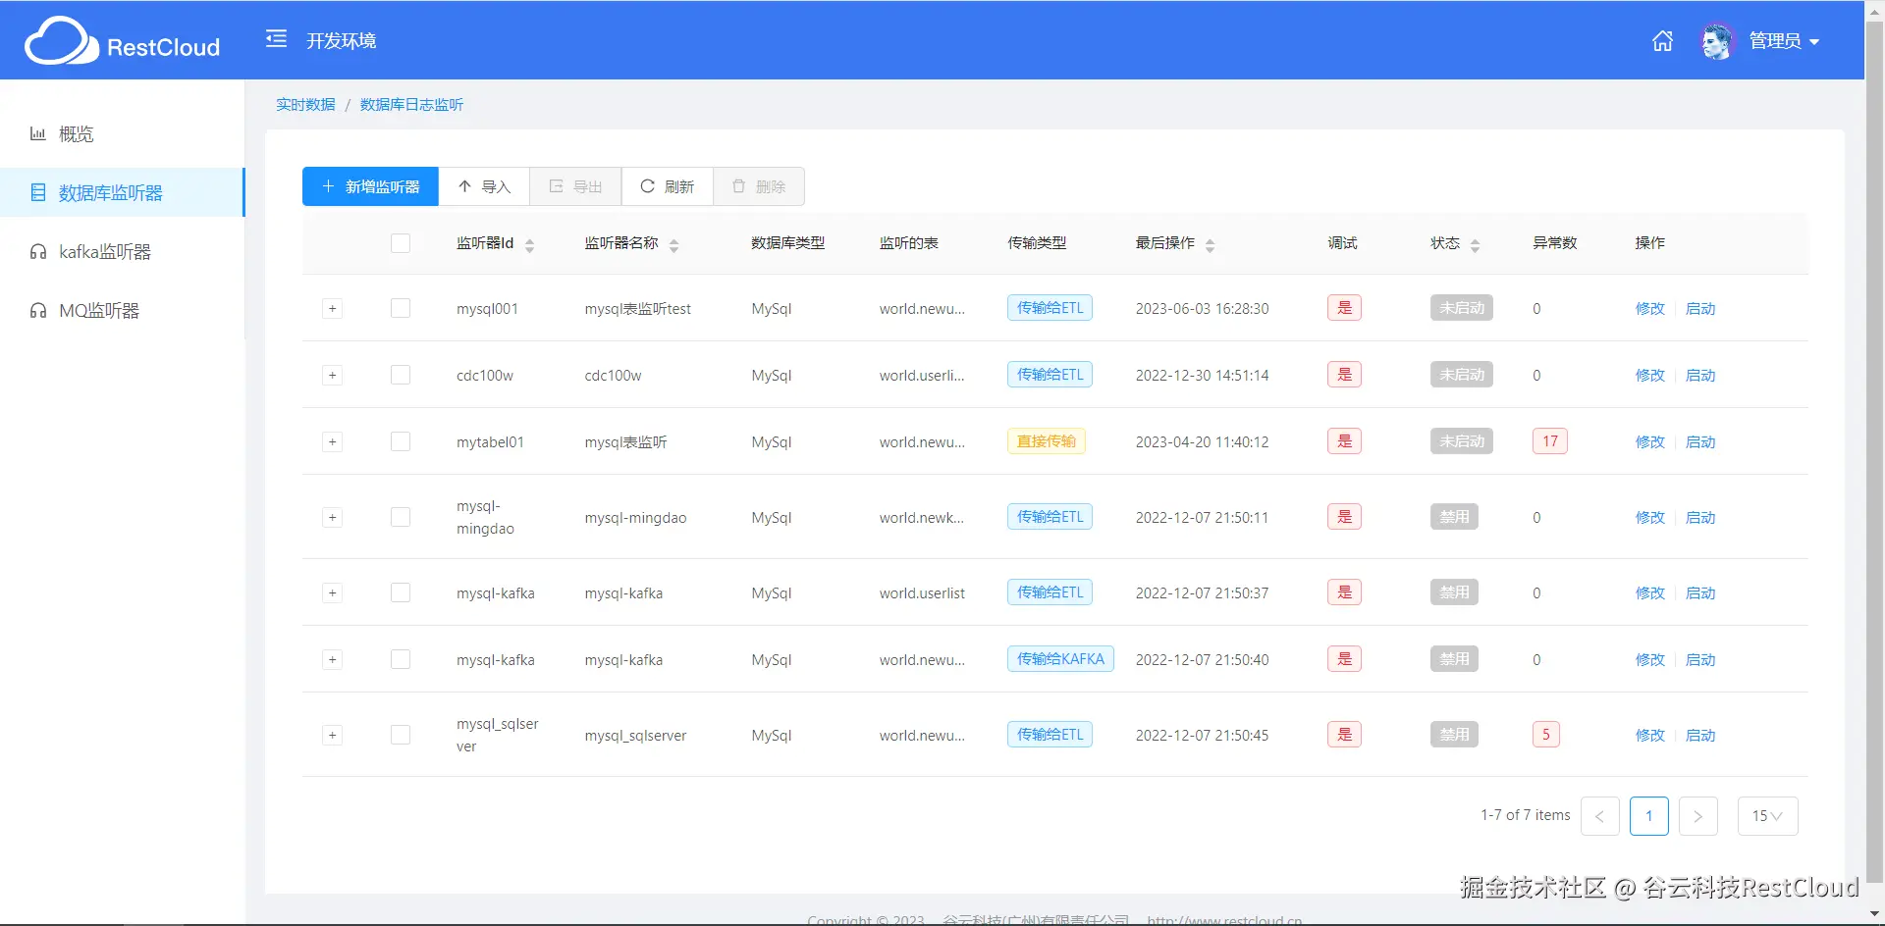Open kafka监听器 in the sidebar
1885x926 pixels.
tap(122, 252)
